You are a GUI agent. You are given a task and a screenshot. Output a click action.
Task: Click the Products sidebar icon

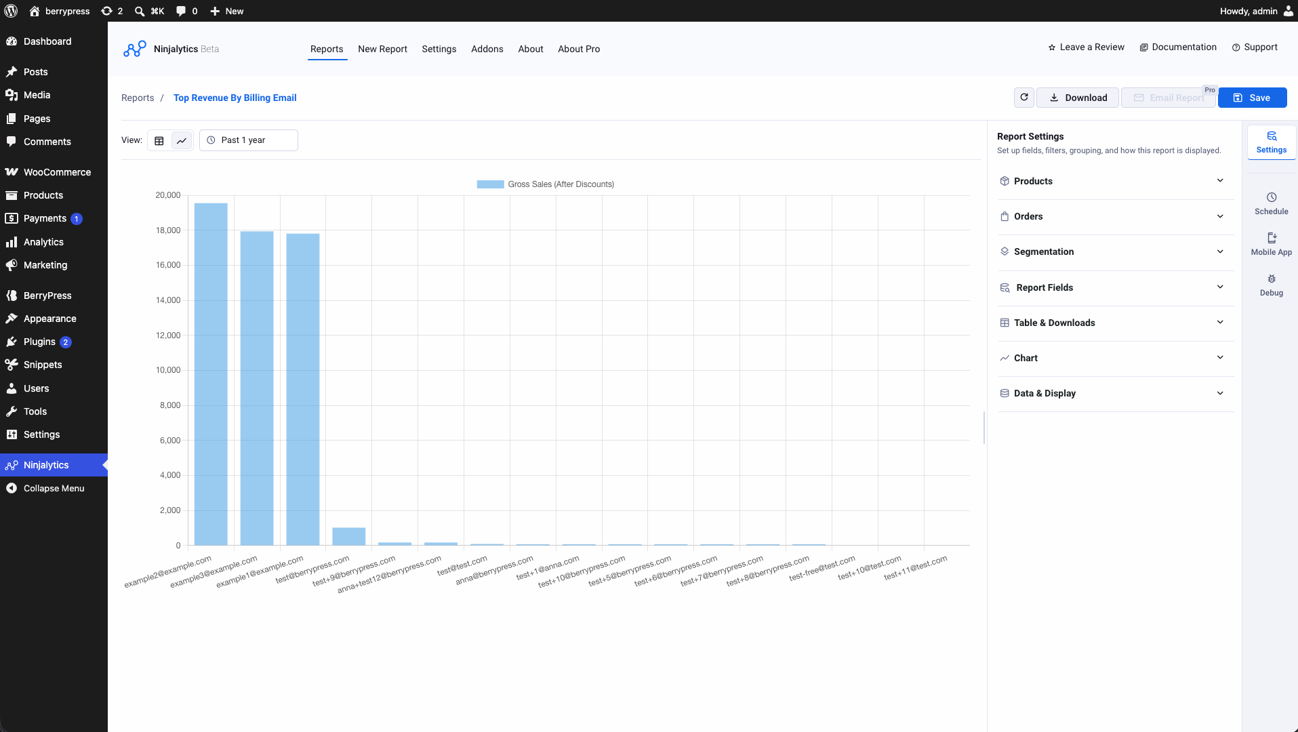coord(12,195)
